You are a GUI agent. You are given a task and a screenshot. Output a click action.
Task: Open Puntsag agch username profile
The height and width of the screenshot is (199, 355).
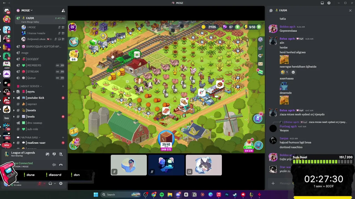point(288,126)
